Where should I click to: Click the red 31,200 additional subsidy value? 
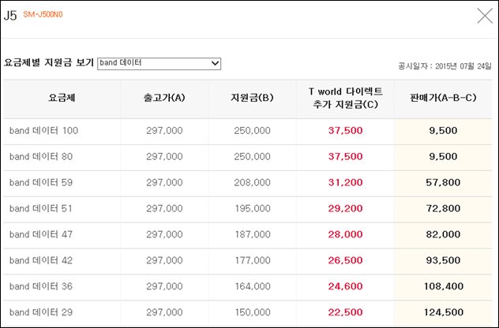pyautogui.click(x=345, y=182)
